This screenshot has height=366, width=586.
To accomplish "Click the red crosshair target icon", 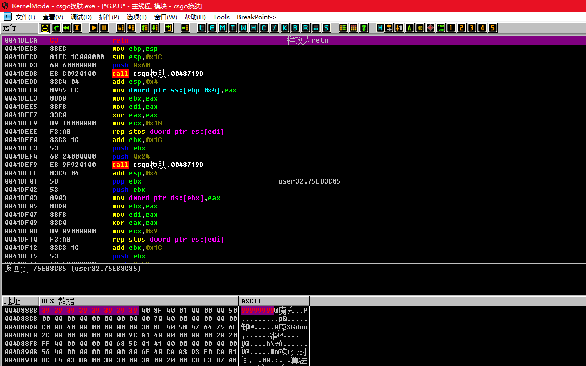I will (x=431, y=28).
